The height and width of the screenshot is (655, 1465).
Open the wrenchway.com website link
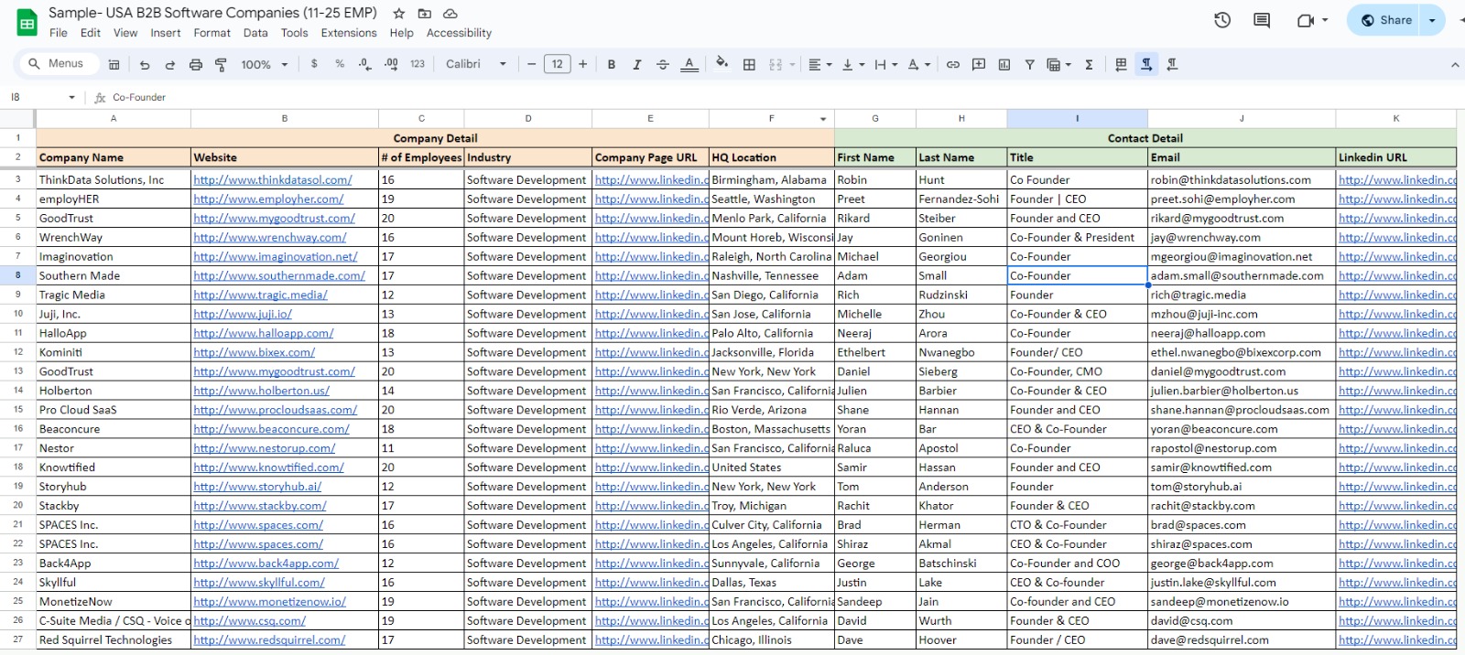[270, 238]
